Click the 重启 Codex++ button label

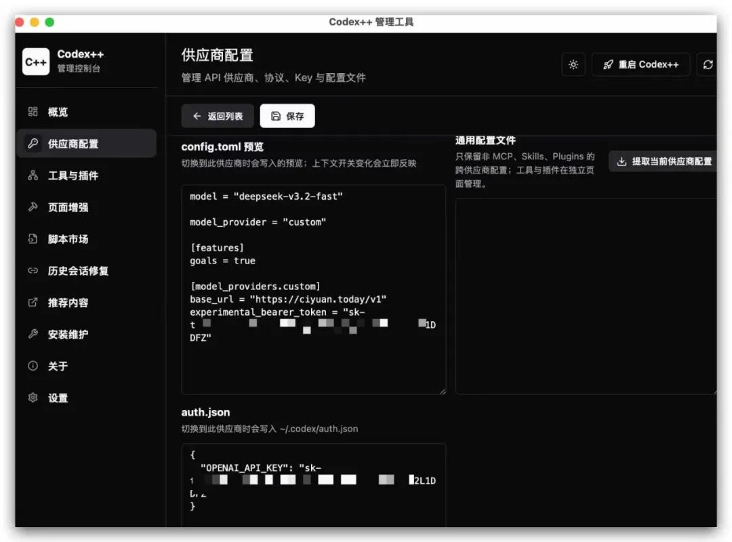pos(649,64)
